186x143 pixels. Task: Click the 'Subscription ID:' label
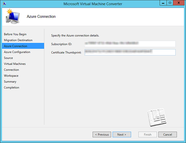61,44
